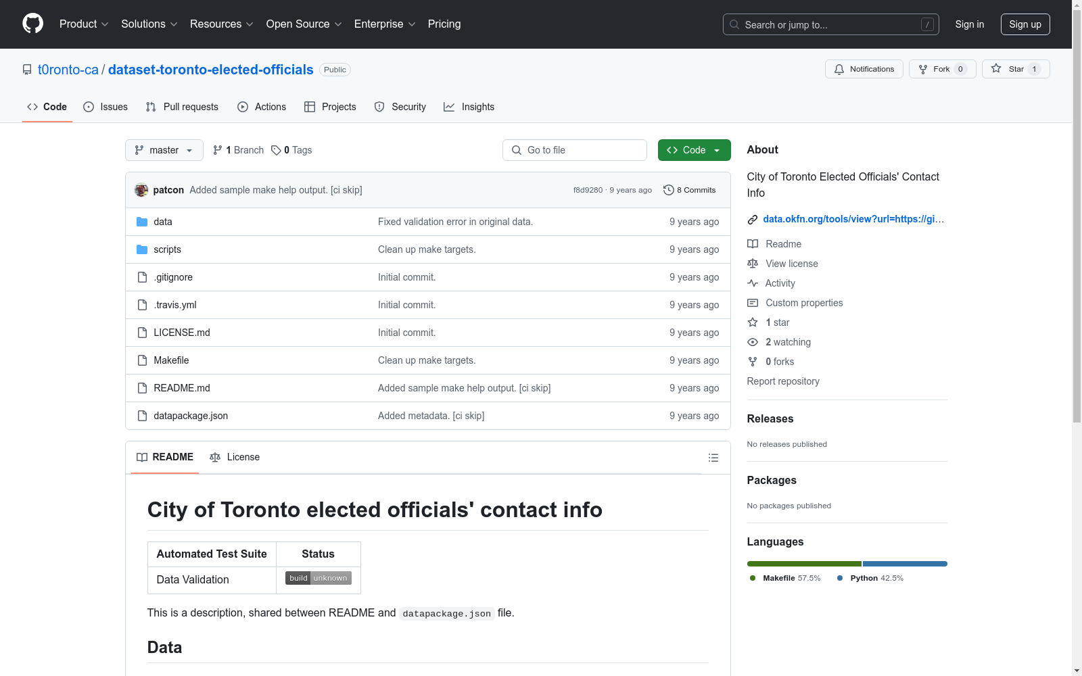Select the README tab

(x=165, y=458)
